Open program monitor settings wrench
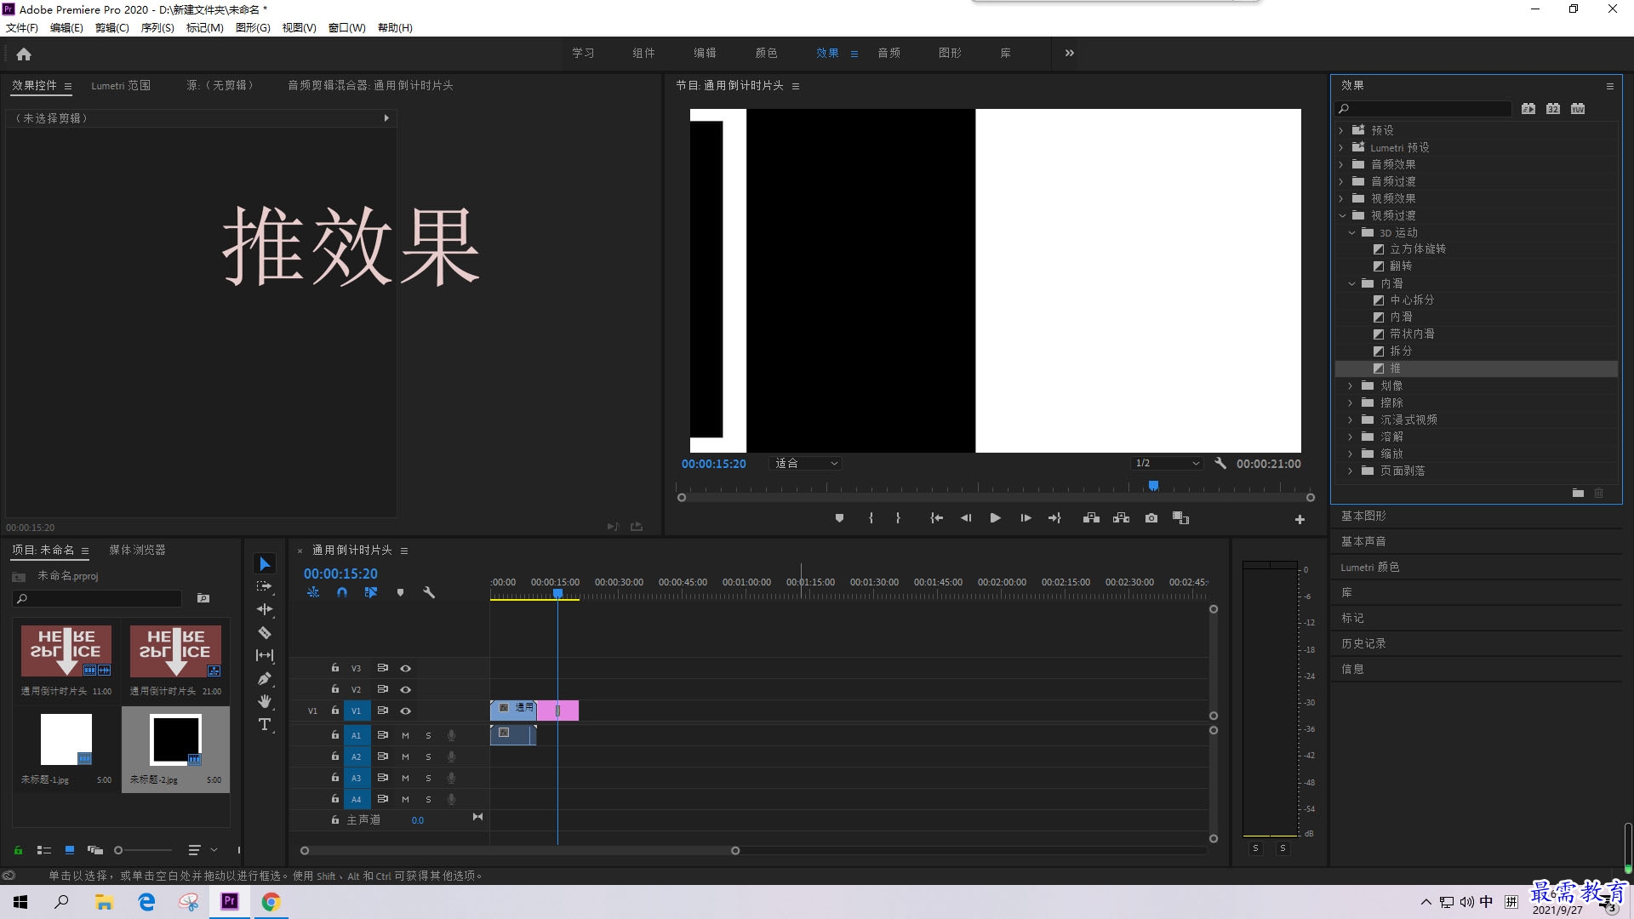 tap(1220, 464)
